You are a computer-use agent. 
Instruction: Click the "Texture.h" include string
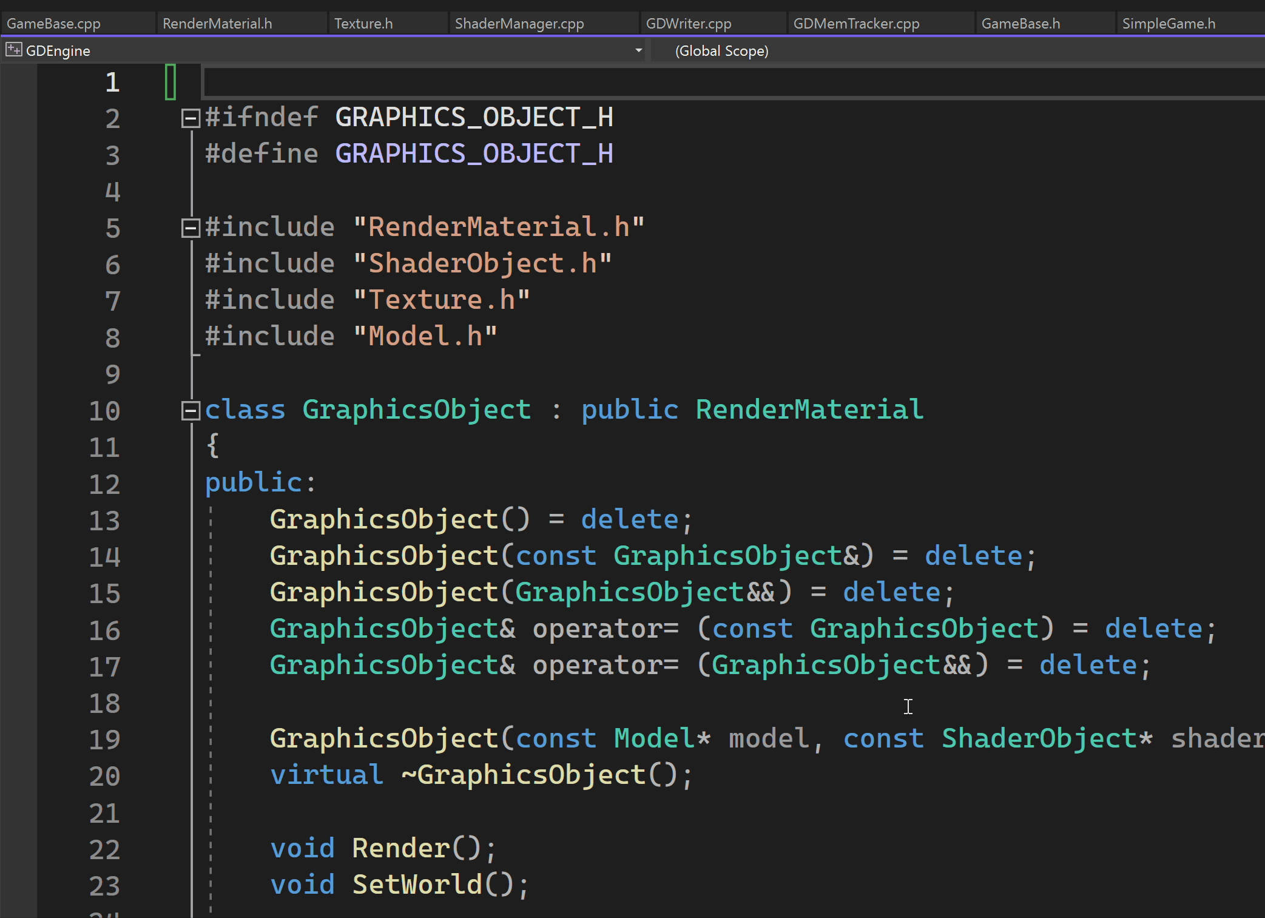click(442, 300)
